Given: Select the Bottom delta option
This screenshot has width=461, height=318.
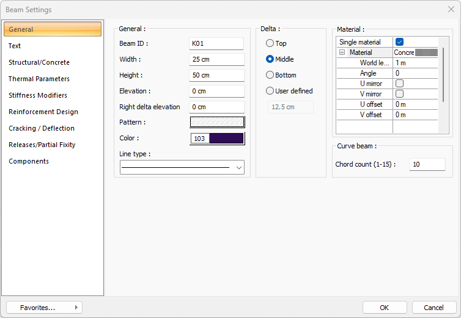Looking at the screenshot, I should 270,75.
